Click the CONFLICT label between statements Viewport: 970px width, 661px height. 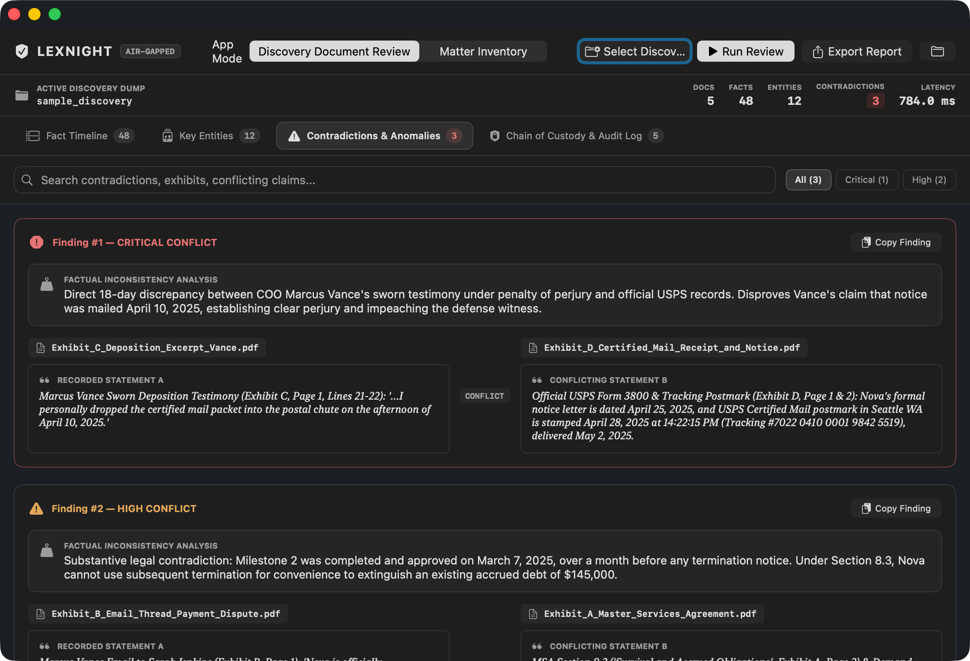coord(485,396)
